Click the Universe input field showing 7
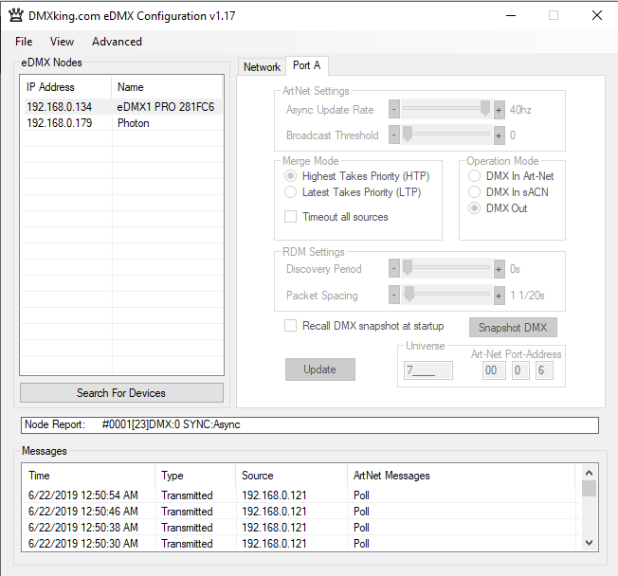This screenshot has width=618, height=576. click(x=428, y=370)
